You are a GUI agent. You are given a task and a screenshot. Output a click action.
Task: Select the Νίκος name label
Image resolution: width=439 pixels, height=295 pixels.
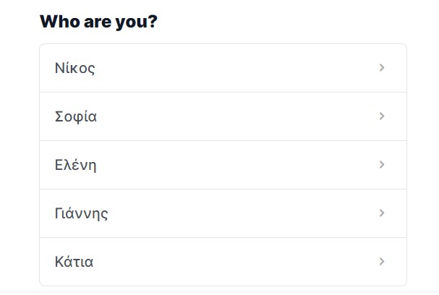click(x=74, y=68)
